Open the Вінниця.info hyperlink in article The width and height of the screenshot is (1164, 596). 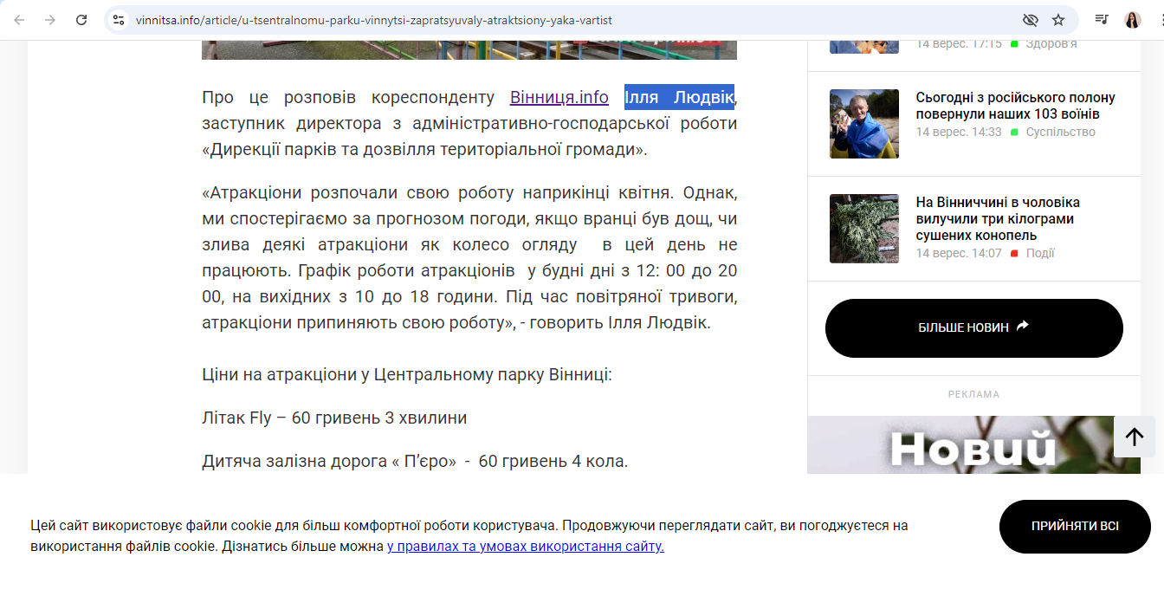[x=559, y=97]
